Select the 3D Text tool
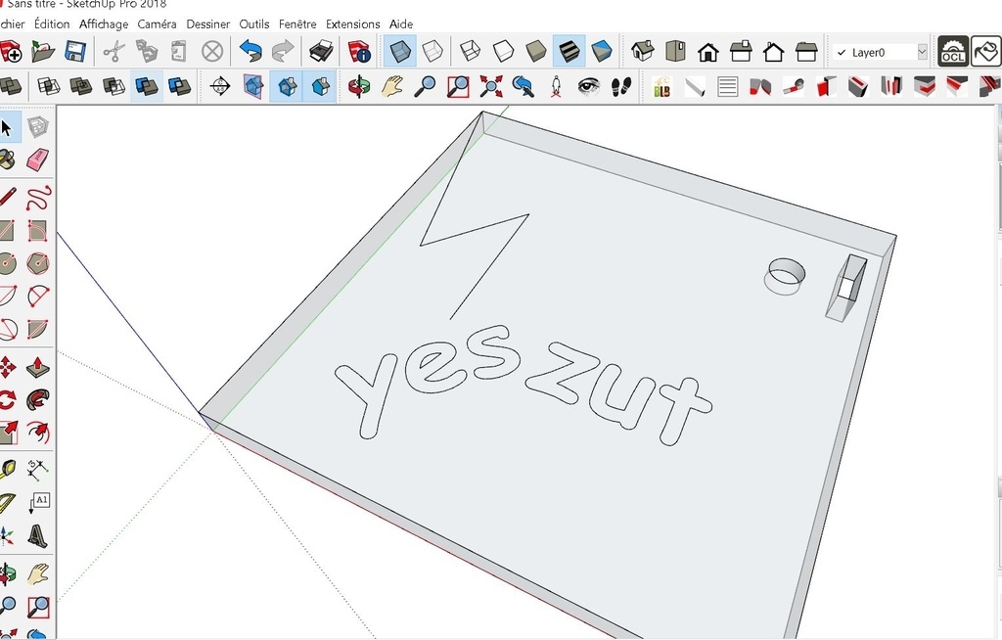The width and height of the screenshot is (1002, 640). tap(38, 536)
